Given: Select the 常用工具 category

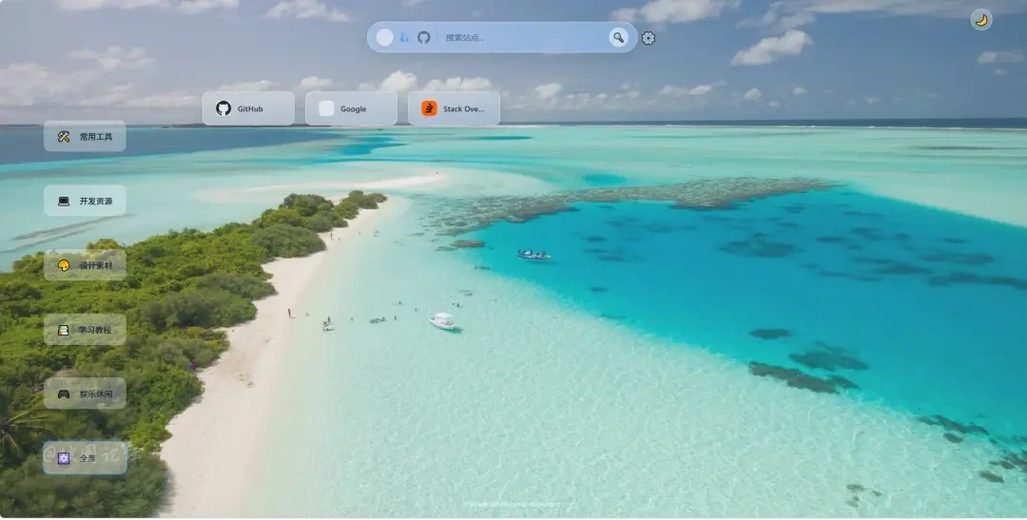Looking at the screenshot, I should coord(86,136).
